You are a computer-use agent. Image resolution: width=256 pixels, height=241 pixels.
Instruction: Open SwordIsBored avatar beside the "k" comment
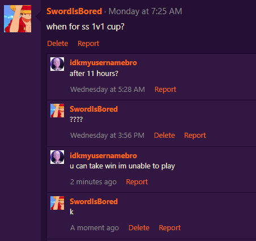57,203
